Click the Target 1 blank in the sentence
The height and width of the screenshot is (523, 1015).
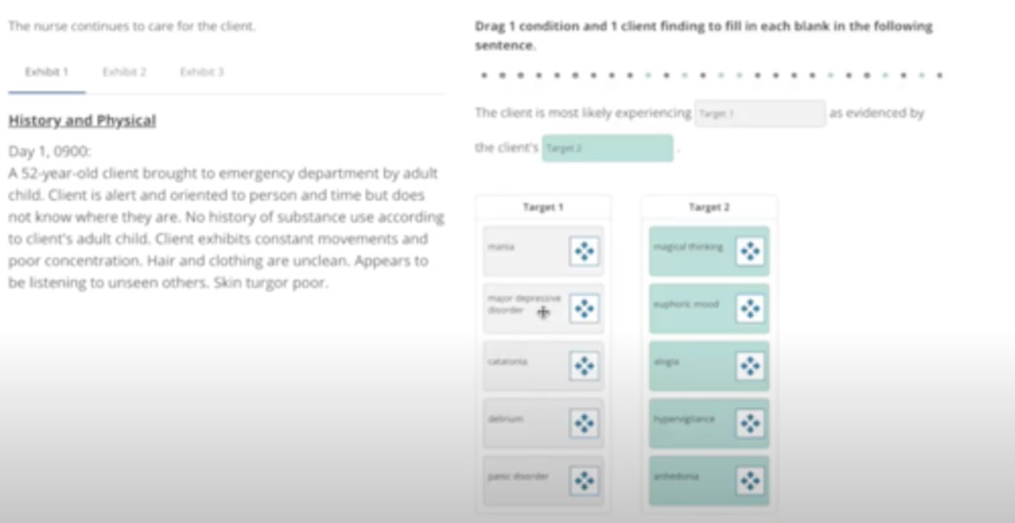760,113
